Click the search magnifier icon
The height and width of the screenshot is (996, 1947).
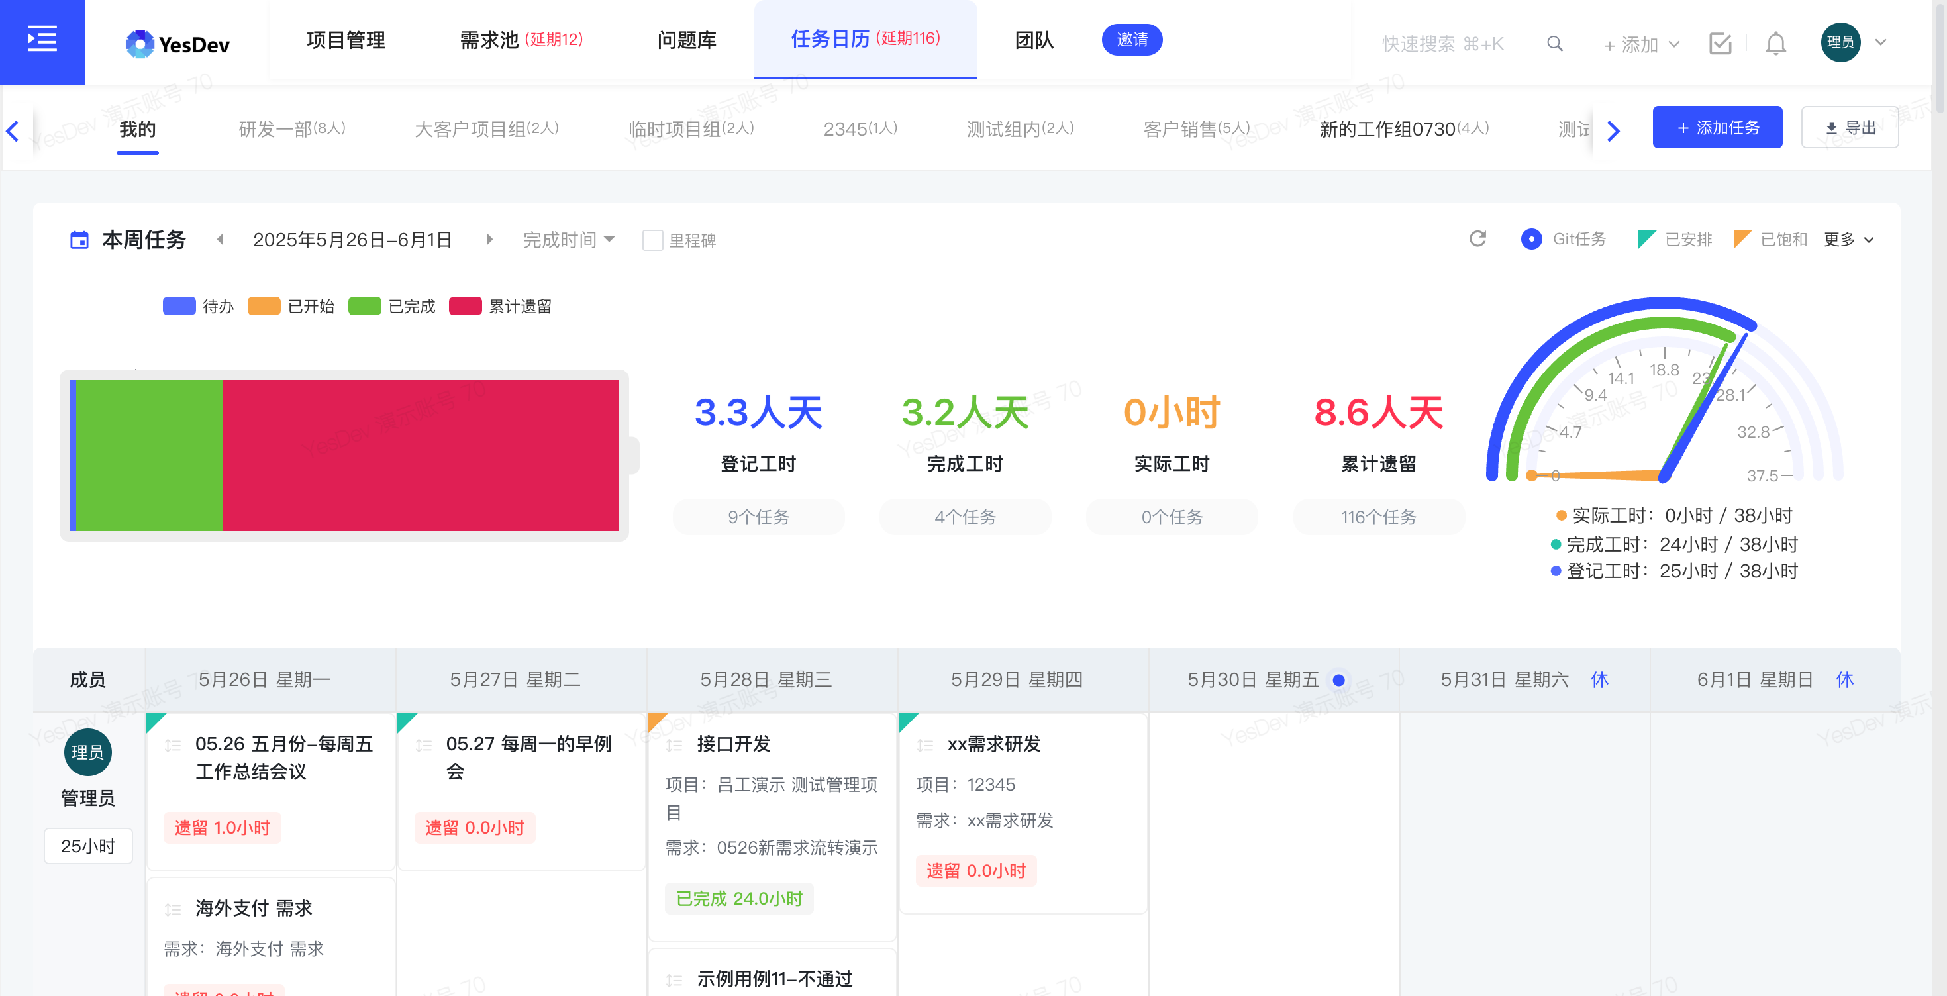tap(1555, 44)
